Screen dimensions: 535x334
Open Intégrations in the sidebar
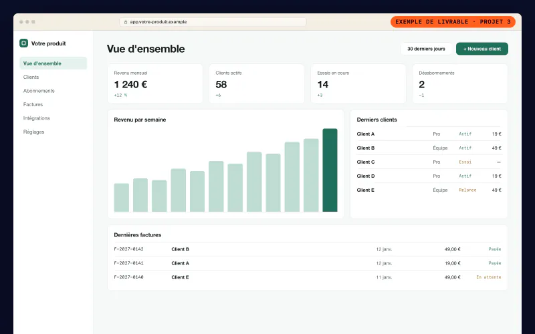[x=37, y=118]
